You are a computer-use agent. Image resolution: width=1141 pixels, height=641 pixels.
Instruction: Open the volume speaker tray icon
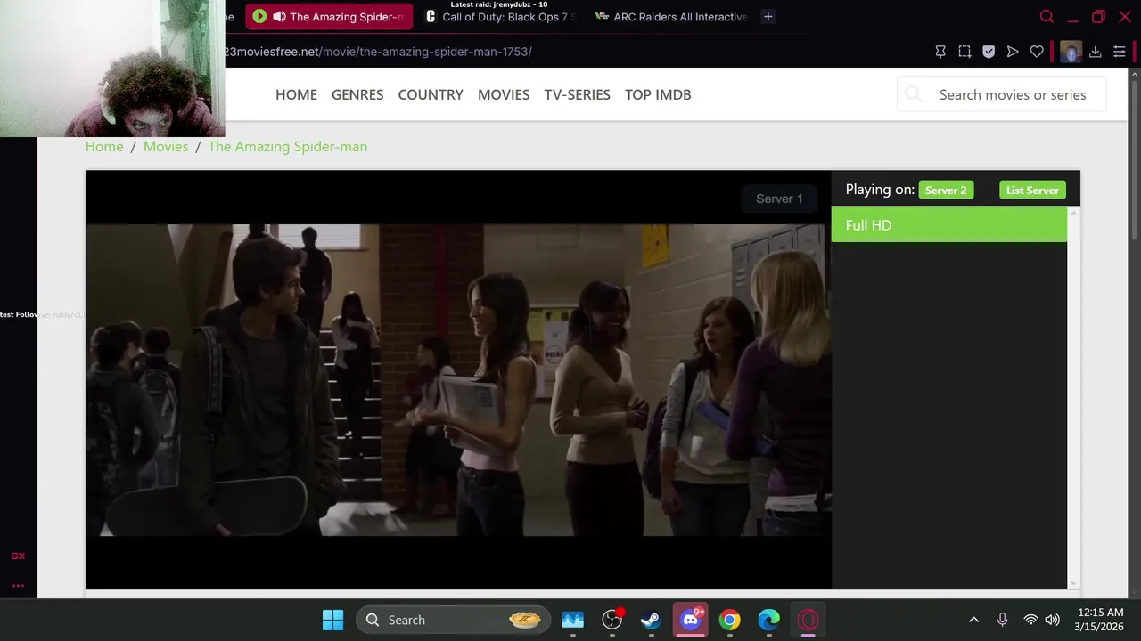click(1053, 620)
